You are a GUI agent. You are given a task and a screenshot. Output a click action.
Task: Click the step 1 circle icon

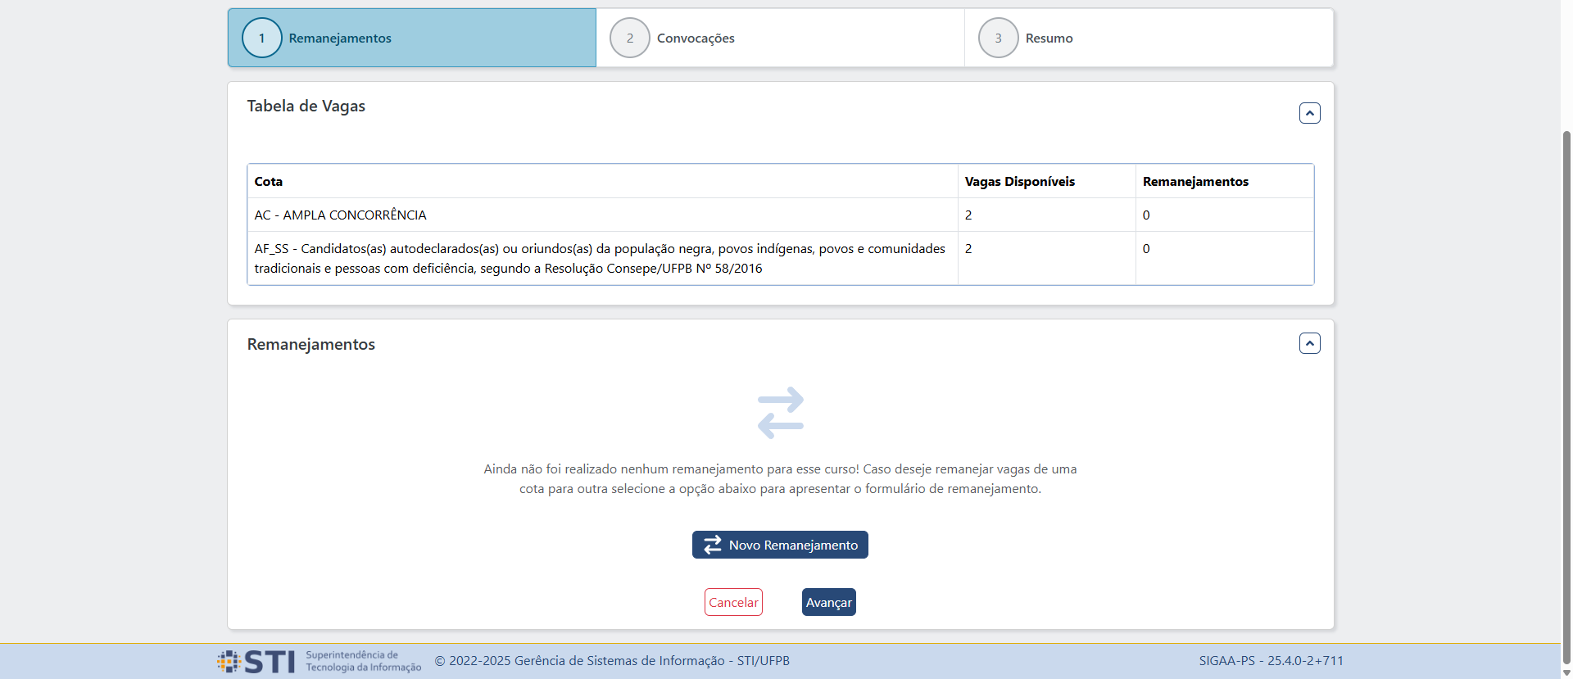coord(262,38)
